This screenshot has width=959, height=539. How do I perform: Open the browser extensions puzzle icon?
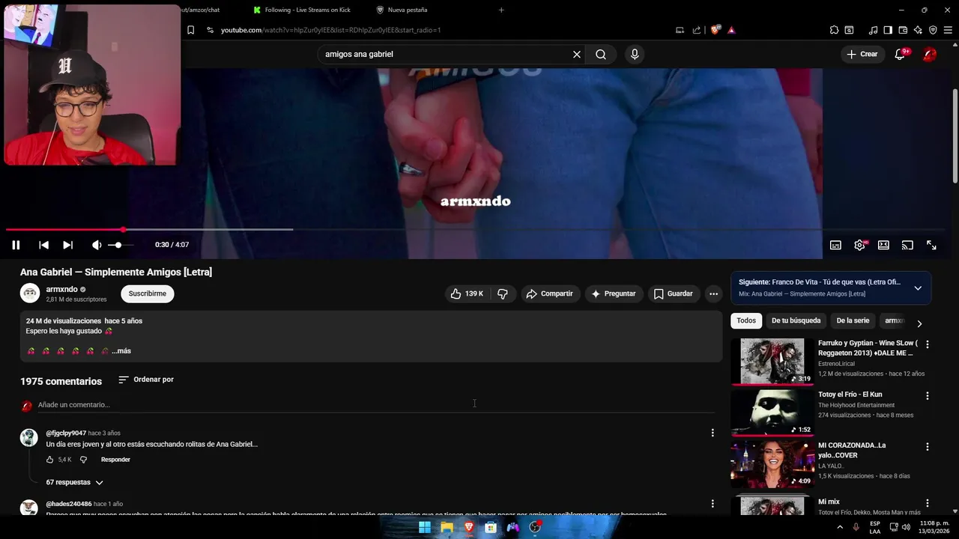[834, 30]
